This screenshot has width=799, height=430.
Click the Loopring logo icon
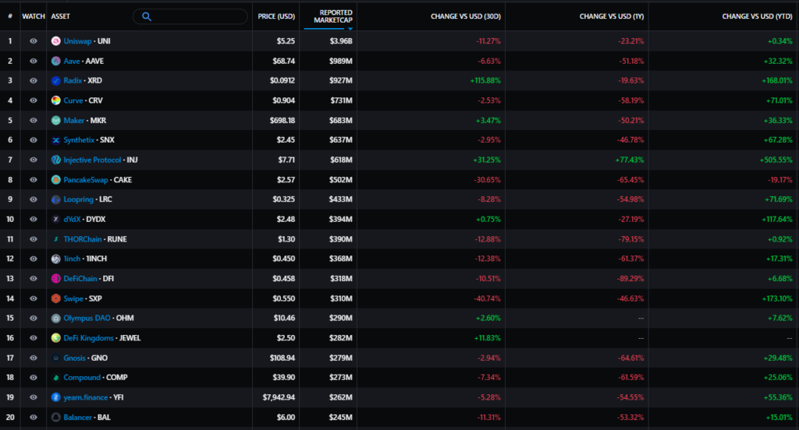(x=56, y=199)
